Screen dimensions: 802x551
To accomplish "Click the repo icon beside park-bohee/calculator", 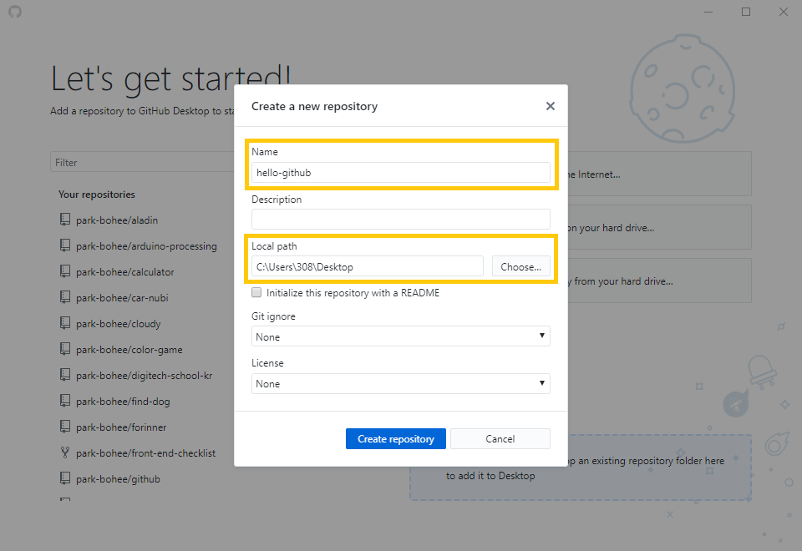I will click(x=65, y=270).
